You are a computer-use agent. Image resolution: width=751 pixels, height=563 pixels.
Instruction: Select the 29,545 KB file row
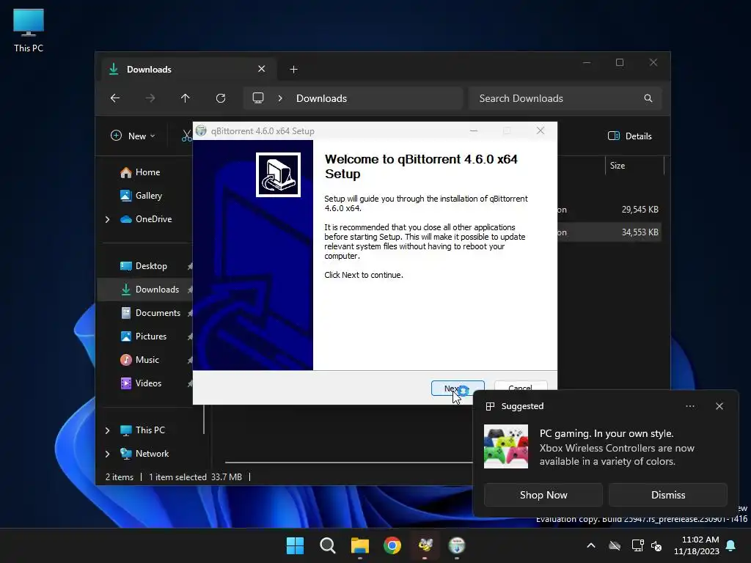[609, 210]
